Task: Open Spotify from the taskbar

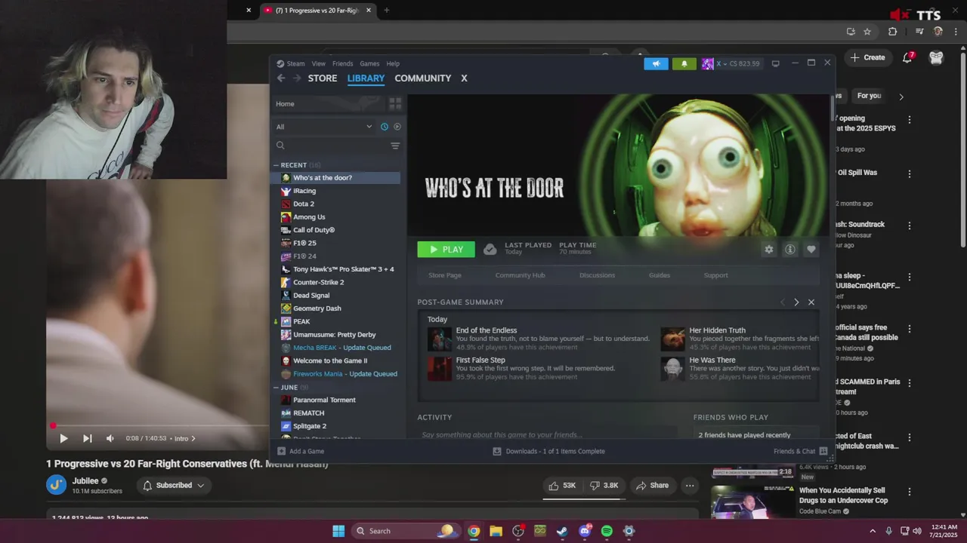Action: click(x=607, y=531)
